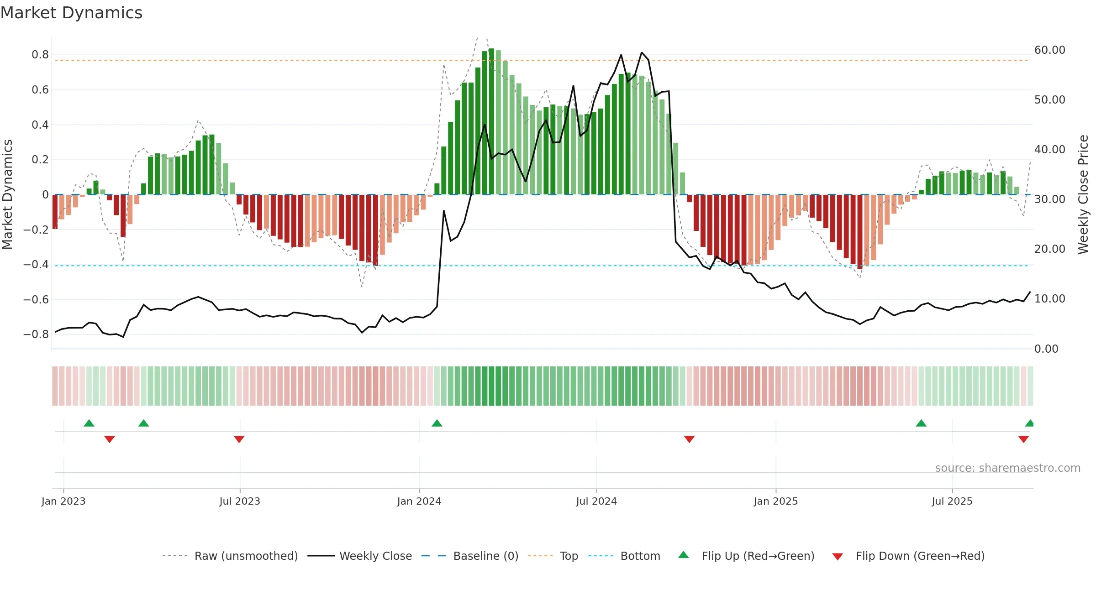Click the source: sharemaestro.com text

[x=1008, y=468]
